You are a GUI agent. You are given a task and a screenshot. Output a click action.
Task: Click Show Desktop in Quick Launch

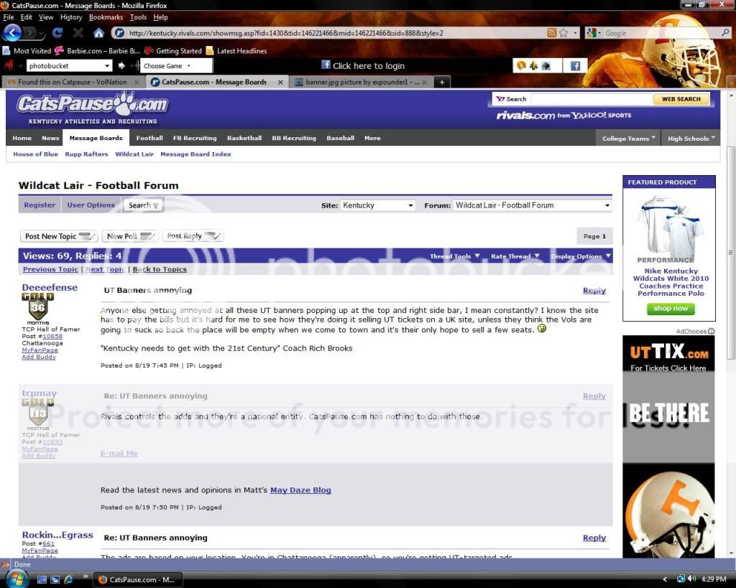tap(42, 579)
